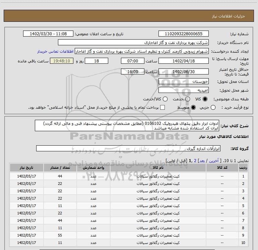The image size is (258, 250).
Task: Select the خدمت radio button
Action: 188,99
